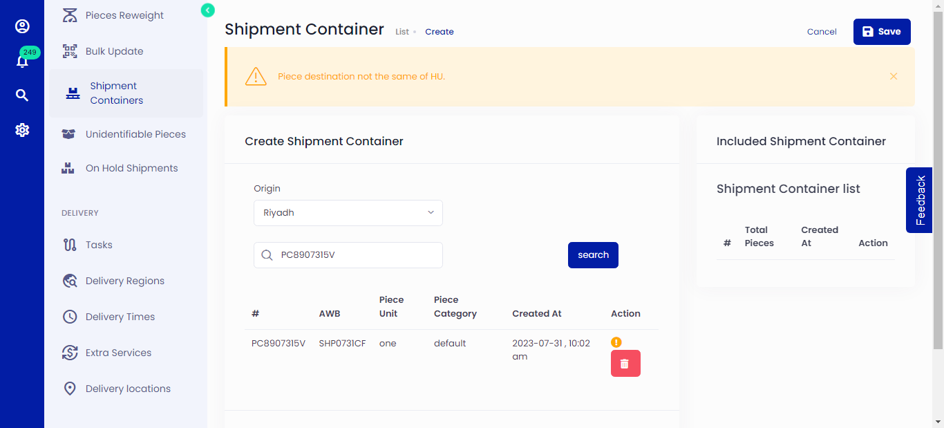Open Unidentifiable Pieces page
This screenshot has width=944, height=428.
(x=135, y=133)
